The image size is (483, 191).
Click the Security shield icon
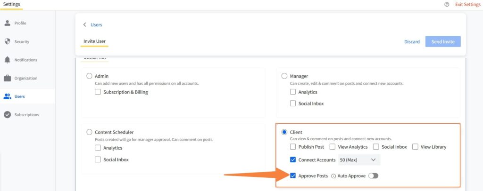[7, 41]
